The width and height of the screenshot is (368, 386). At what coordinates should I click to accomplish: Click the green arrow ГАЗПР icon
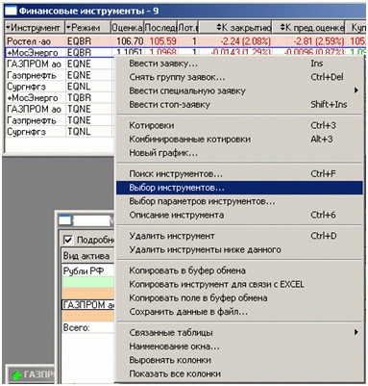pos(16,374)
